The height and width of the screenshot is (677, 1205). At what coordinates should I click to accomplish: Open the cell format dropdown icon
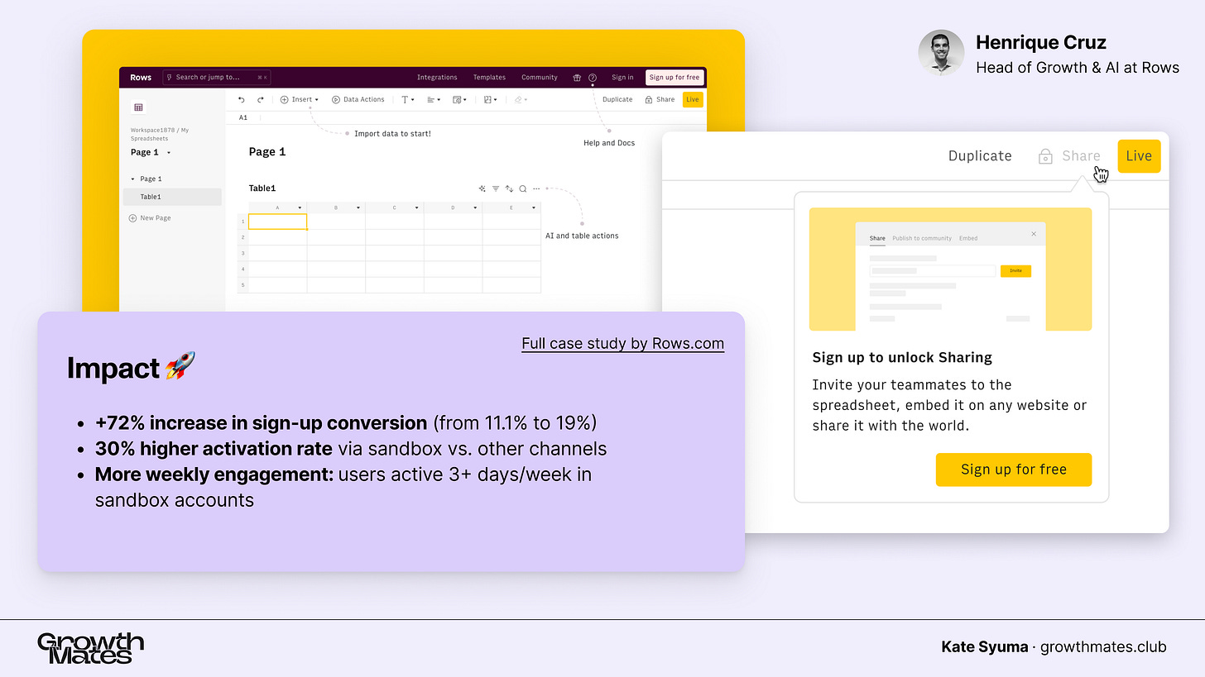click(459, 99)
